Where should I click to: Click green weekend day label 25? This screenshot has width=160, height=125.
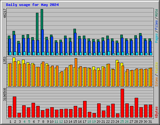pos(122,122)
